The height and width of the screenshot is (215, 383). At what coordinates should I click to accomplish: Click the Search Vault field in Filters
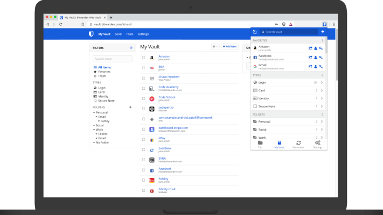(x=113, y=59)
